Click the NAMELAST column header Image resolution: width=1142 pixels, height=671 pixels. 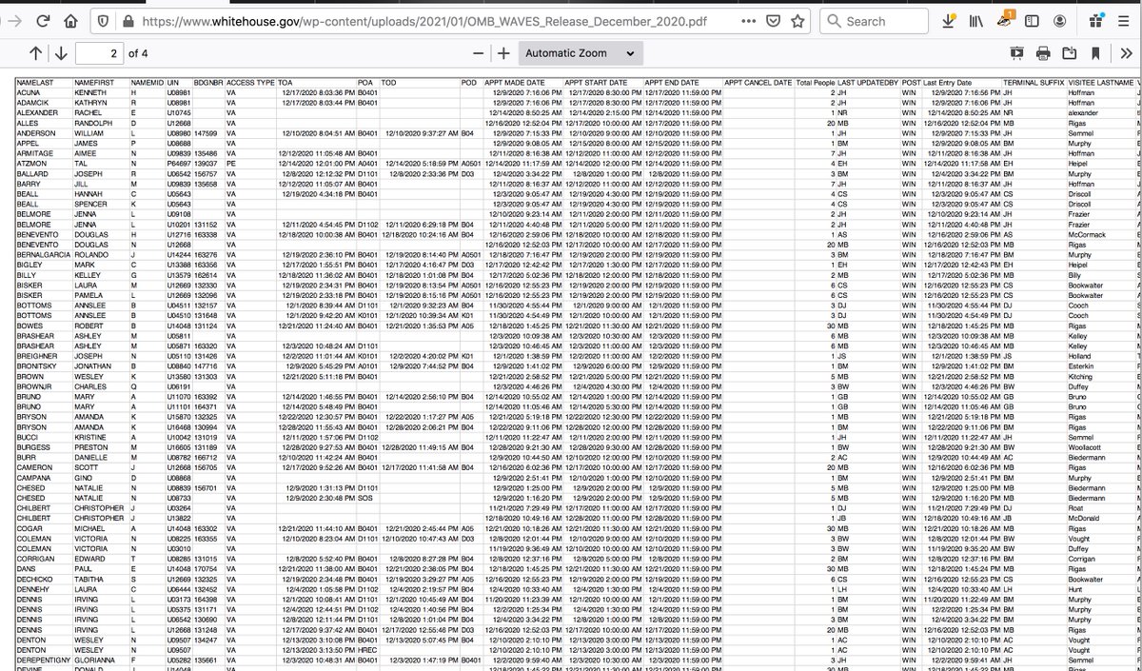click(x=37, y=83)
